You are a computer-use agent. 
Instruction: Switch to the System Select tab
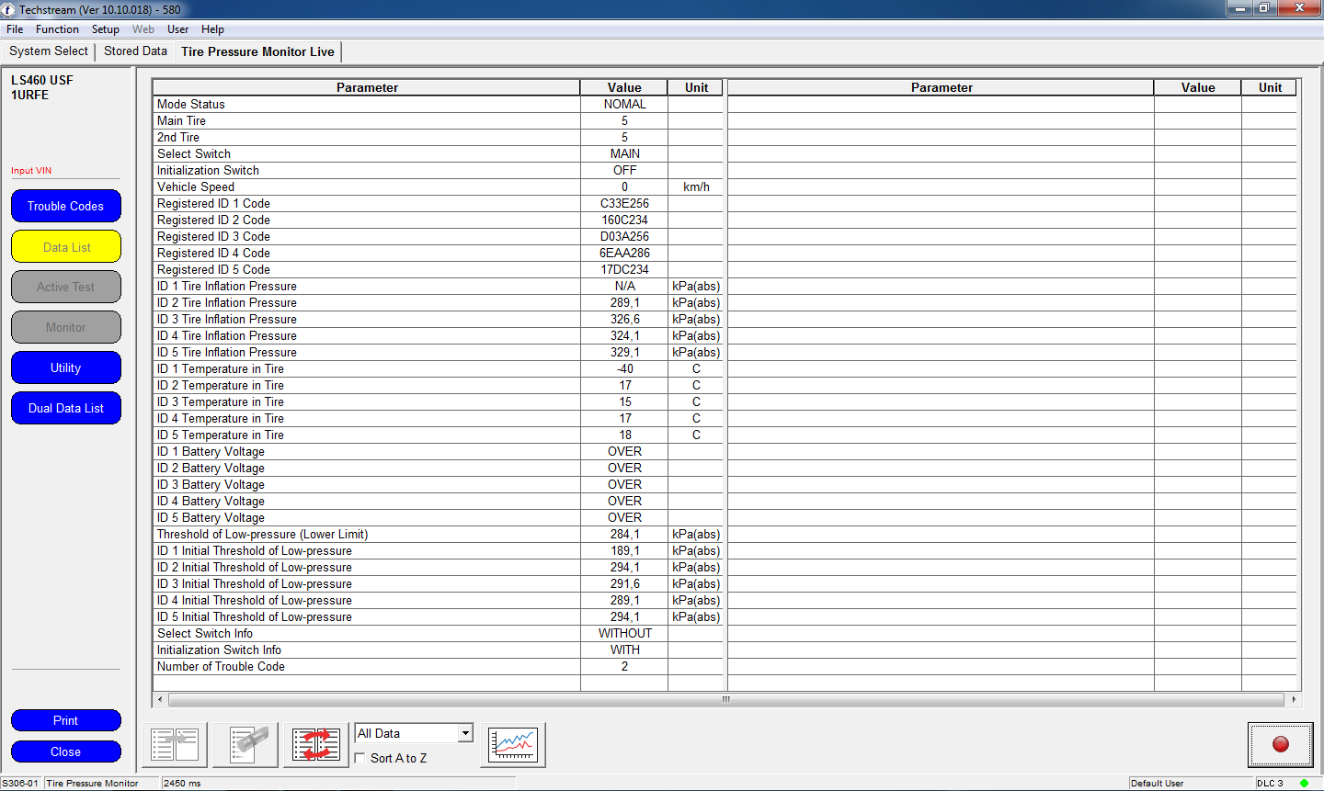click(49, 51)
